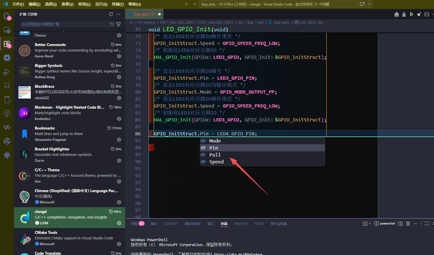Open the asterisk-shaped activity bar view

pos(7,155)
